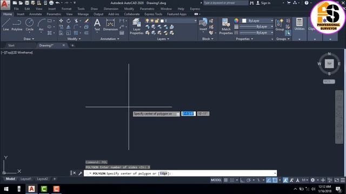Image resolution: width=346 pixels, height=194 pixels.
Task: Expand the Block panel
Action: point(208,39)
